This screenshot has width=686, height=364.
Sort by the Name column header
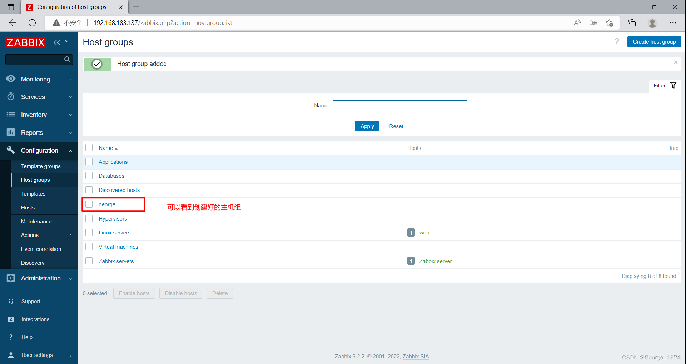pos(108,148)
